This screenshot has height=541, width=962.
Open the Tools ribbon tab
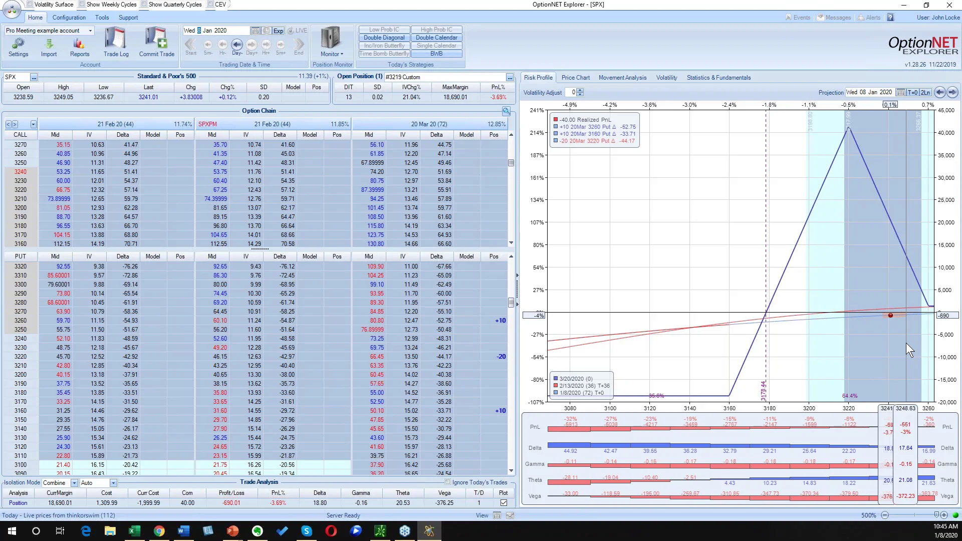pos(102,18)
